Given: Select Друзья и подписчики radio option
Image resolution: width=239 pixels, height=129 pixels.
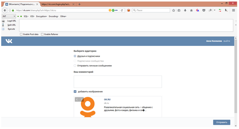Looking at the screenshot, I should (x=75, y=56).
